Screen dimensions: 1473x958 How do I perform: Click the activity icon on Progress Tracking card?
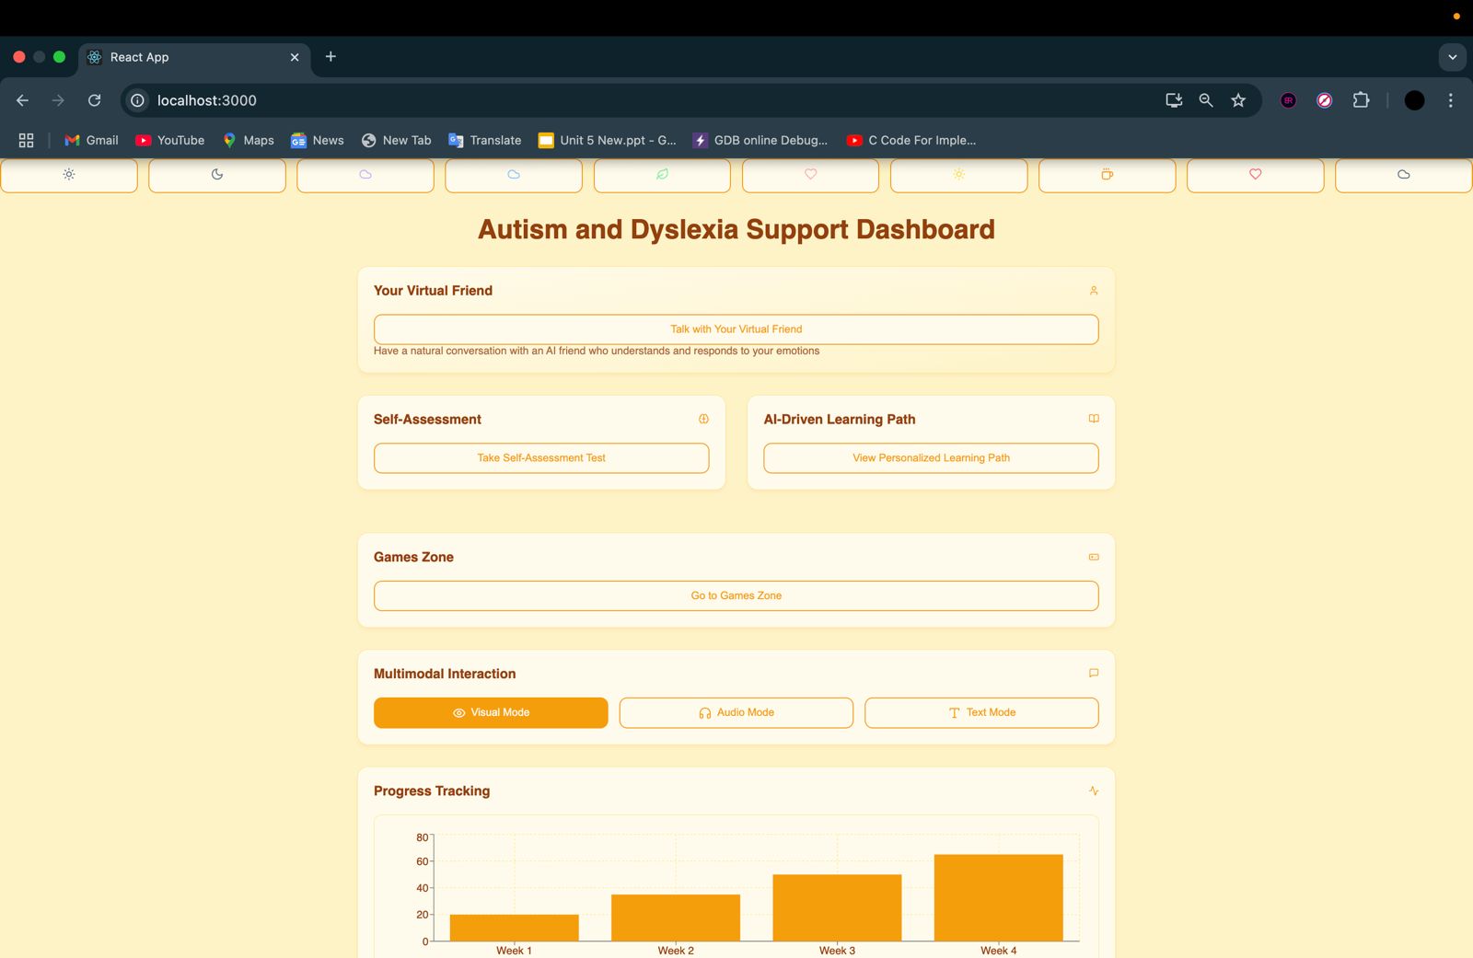[1094, 791]
